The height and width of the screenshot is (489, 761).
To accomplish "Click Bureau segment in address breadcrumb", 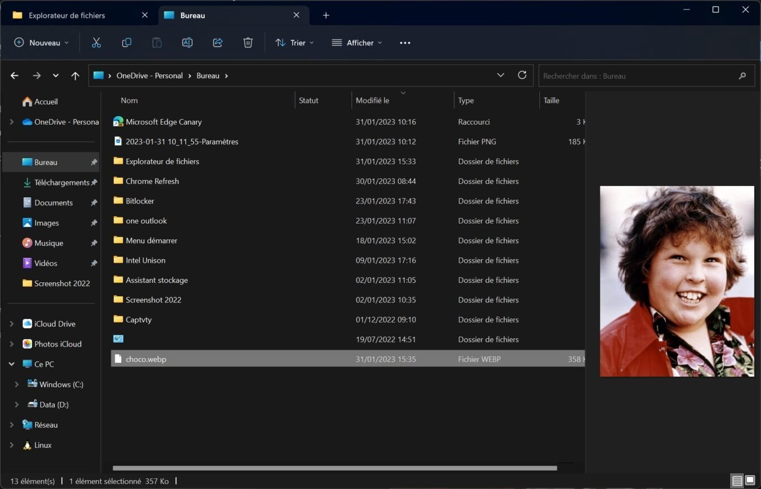I will point(208,75).
